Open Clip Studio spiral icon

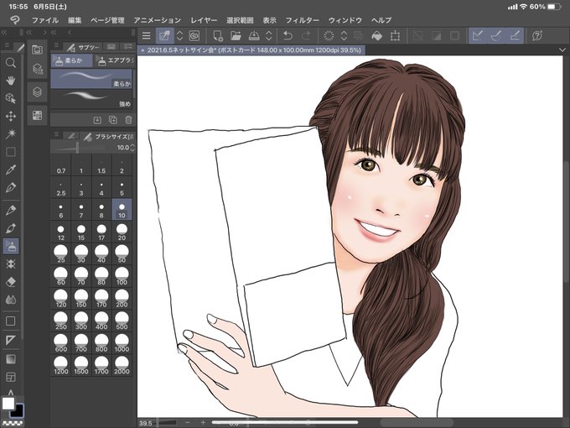click(x=194, y=35)
